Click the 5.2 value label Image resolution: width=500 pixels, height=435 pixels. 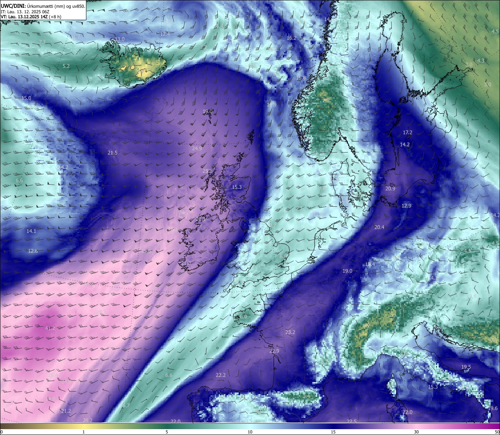pyautogui.click(x=66, y=66)
